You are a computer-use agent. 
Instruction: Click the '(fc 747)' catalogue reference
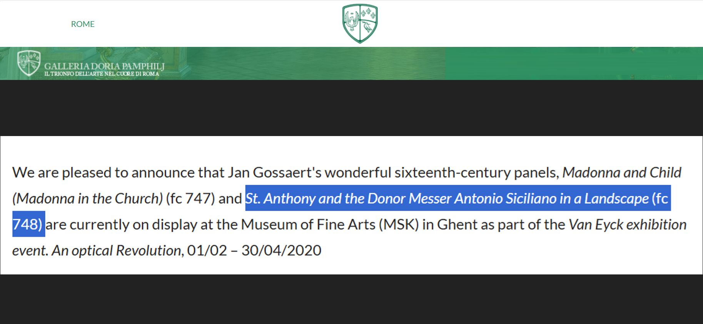click(190, 198)
